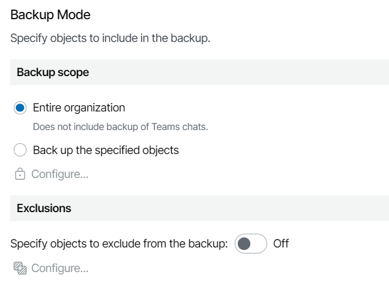
Task: Click the Entire organization label text
Action: pos(79,108)
